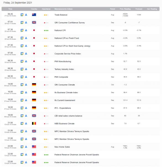Open GfK Consumer Confidence Survey details
This screenshot has height=167, width=162.
[x=70, y=23]
